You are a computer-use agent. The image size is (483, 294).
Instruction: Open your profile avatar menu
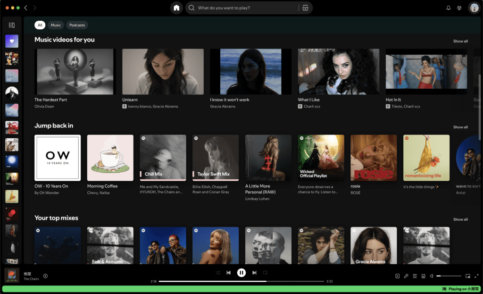pyautogui.click(x=474, y=8)
